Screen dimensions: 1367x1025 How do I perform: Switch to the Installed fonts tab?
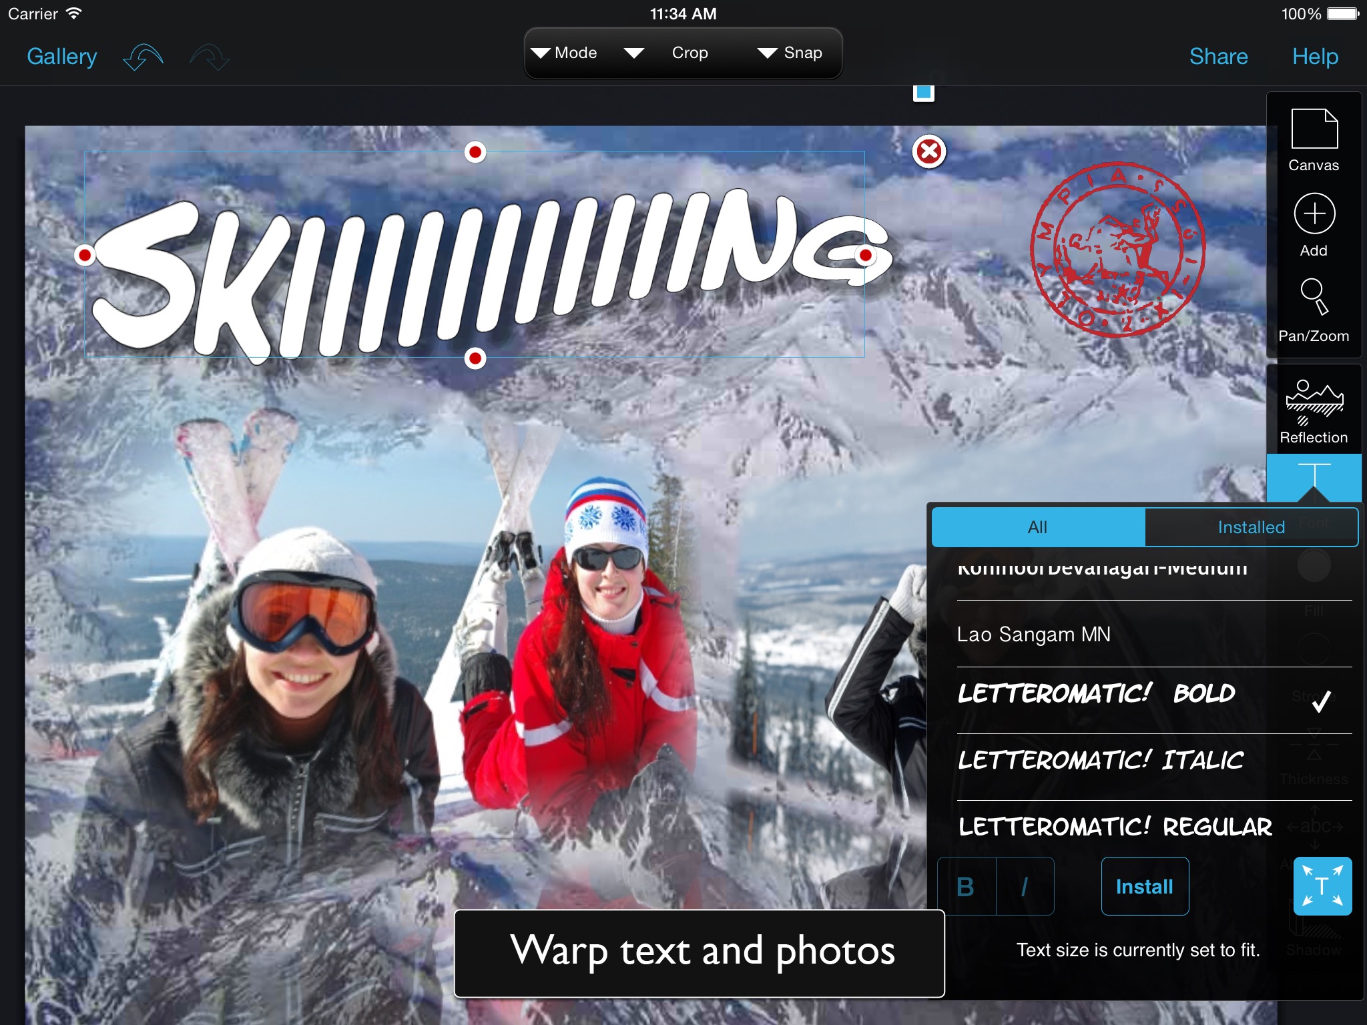pyautogui.click(x=1251, y=527)
